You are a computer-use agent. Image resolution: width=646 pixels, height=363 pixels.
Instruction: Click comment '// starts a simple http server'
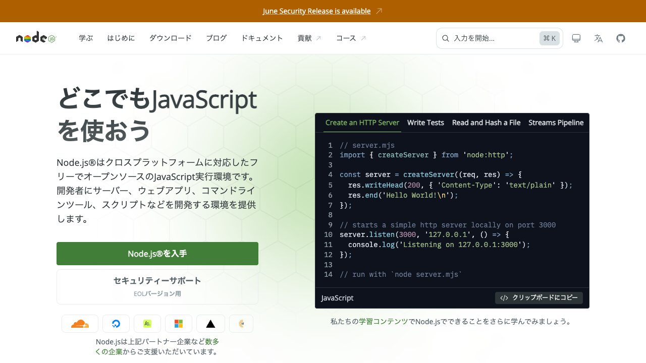pos(448,225)
